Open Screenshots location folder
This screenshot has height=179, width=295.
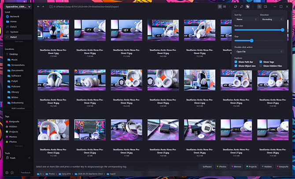point(18,65)
